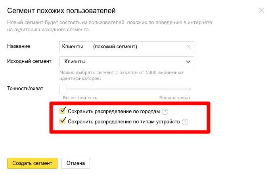Click the 'Исходный сегмент' field label
272x174 pixels.
tap(29, 61)
